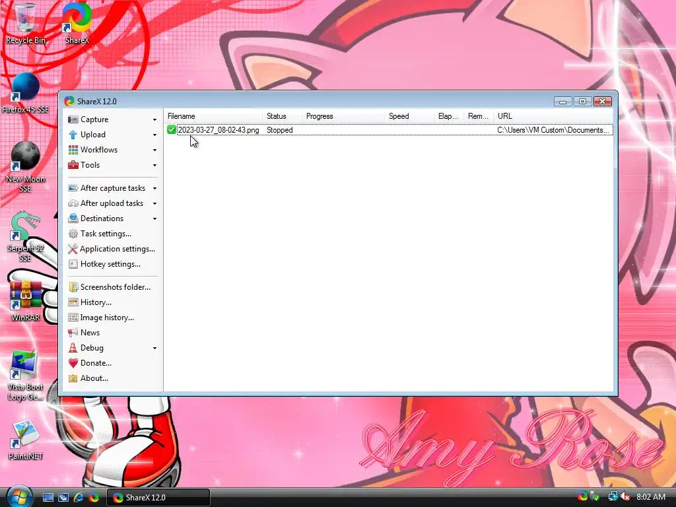Viewport: 676px width, 507px height.
Task: Expand the Upload submenu arrow
Action: [x=154, y=135]
